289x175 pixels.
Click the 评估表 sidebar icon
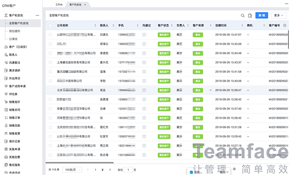pos(6,94)
